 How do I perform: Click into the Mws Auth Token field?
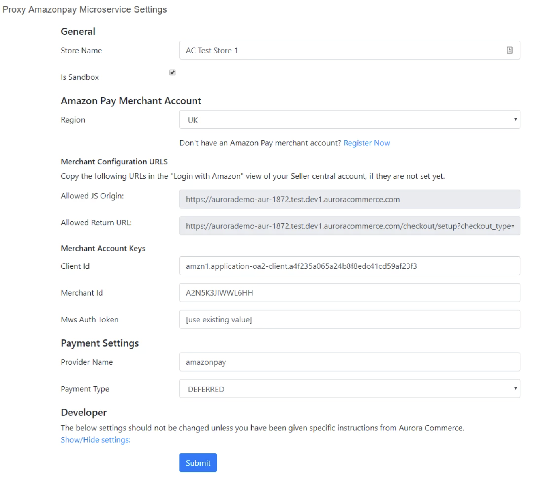click(350, 319)
